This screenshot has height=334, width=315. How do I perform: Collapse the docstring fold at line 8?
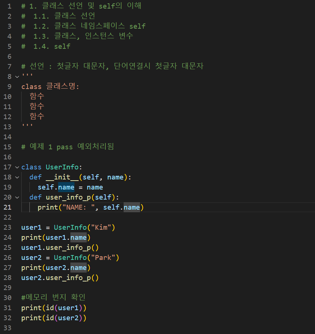click(x=17, y=77)
